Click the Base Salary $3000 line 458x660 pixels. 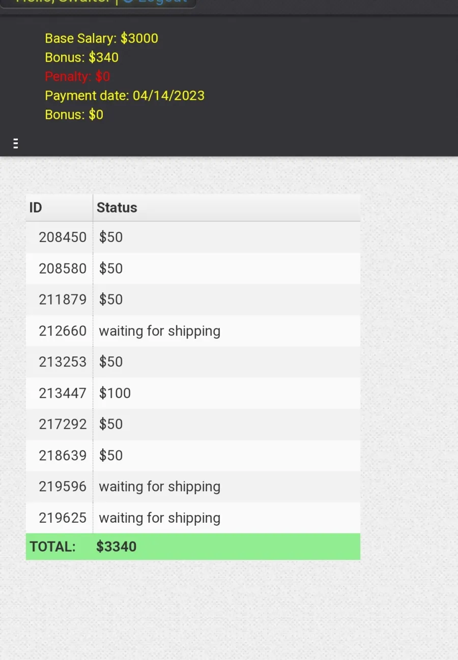pyautogui.click(x=101, y=39)
